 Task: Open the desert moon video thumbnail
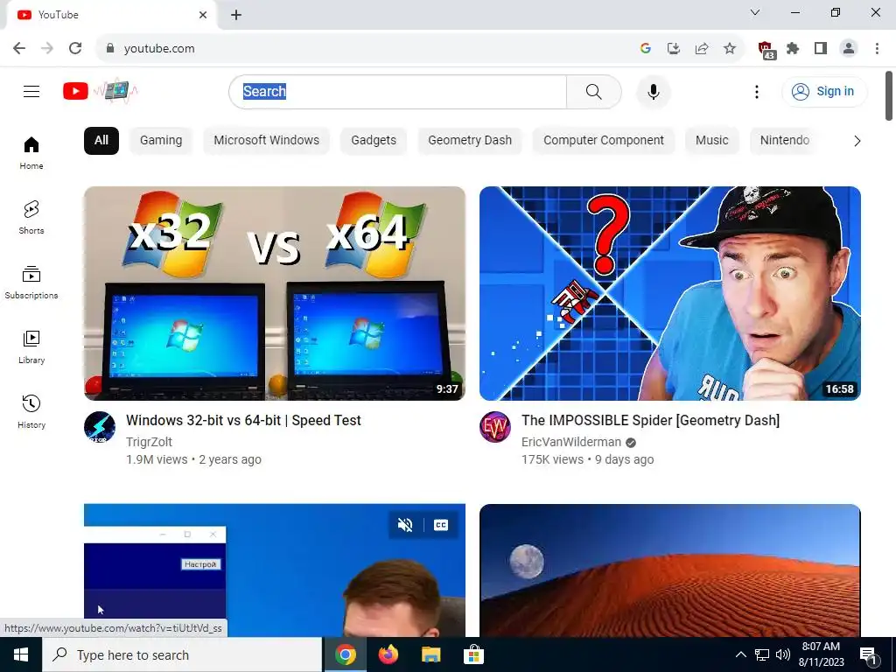click(669, 570)
